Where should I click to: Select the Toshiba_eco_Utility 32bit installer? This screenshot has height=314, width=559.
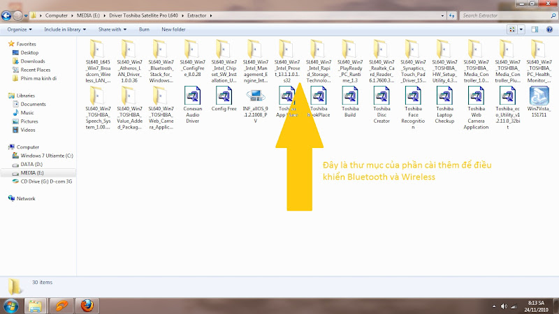508,108
